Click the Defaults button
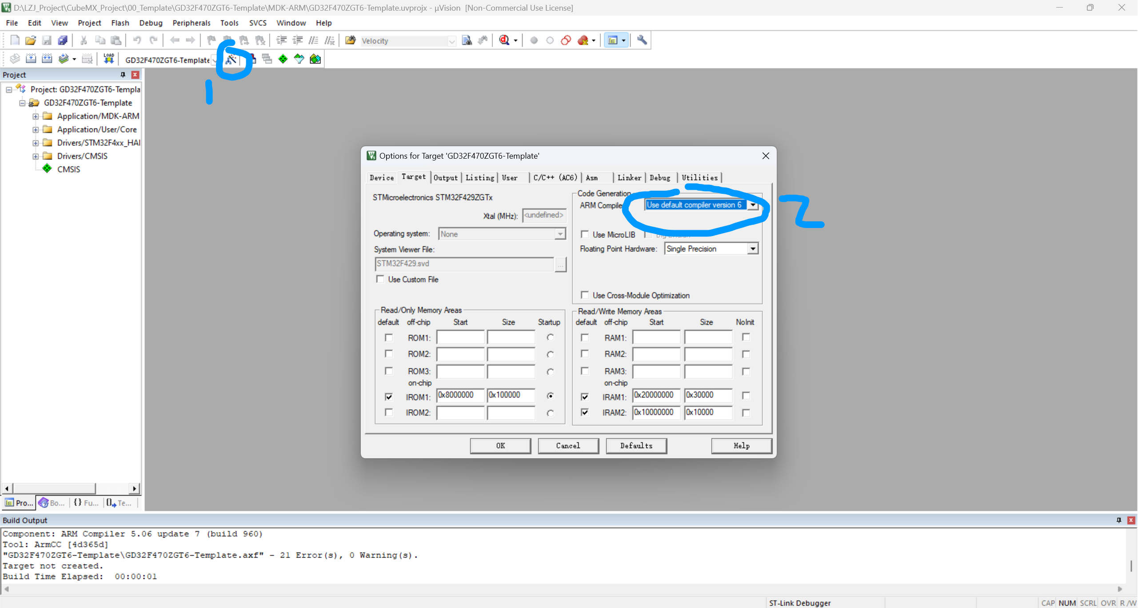1138x608 pixels. click(x=636, y=446)
